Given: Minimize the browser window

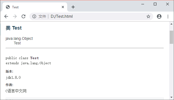Looking at the screenshot, I should (x=143, y=4).
